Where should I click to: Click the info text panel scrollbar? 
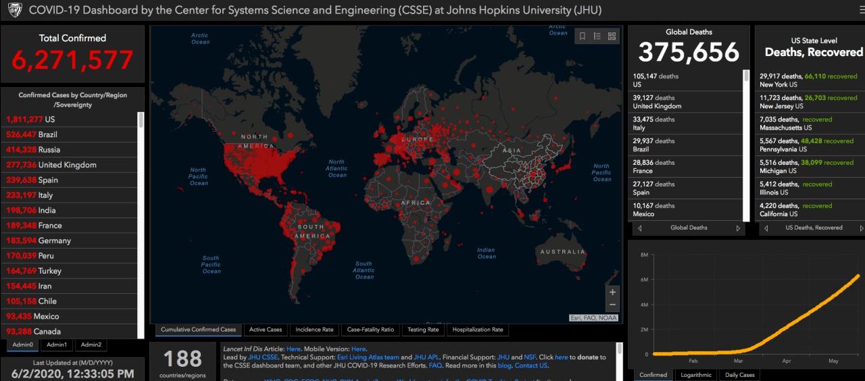pos(619,361)
